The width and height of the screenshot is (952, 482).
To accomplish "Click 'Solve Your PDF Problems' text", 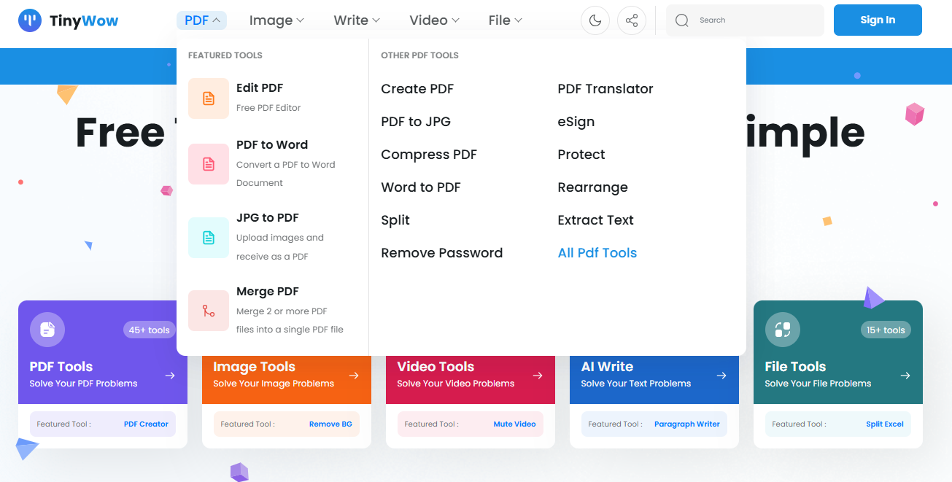I will [83, 384].
